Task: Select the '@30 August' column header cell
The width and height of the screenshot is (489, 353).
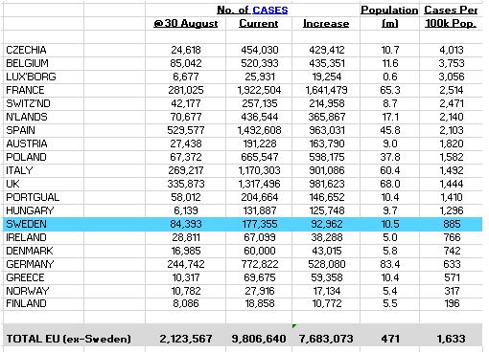Action: pos(185,24)
